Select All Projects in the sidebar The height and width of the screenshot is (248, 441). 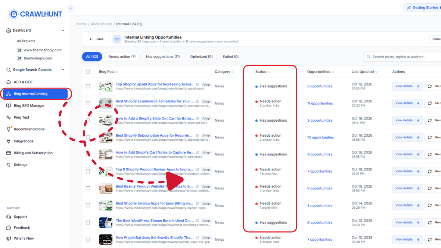pos(26,41)
